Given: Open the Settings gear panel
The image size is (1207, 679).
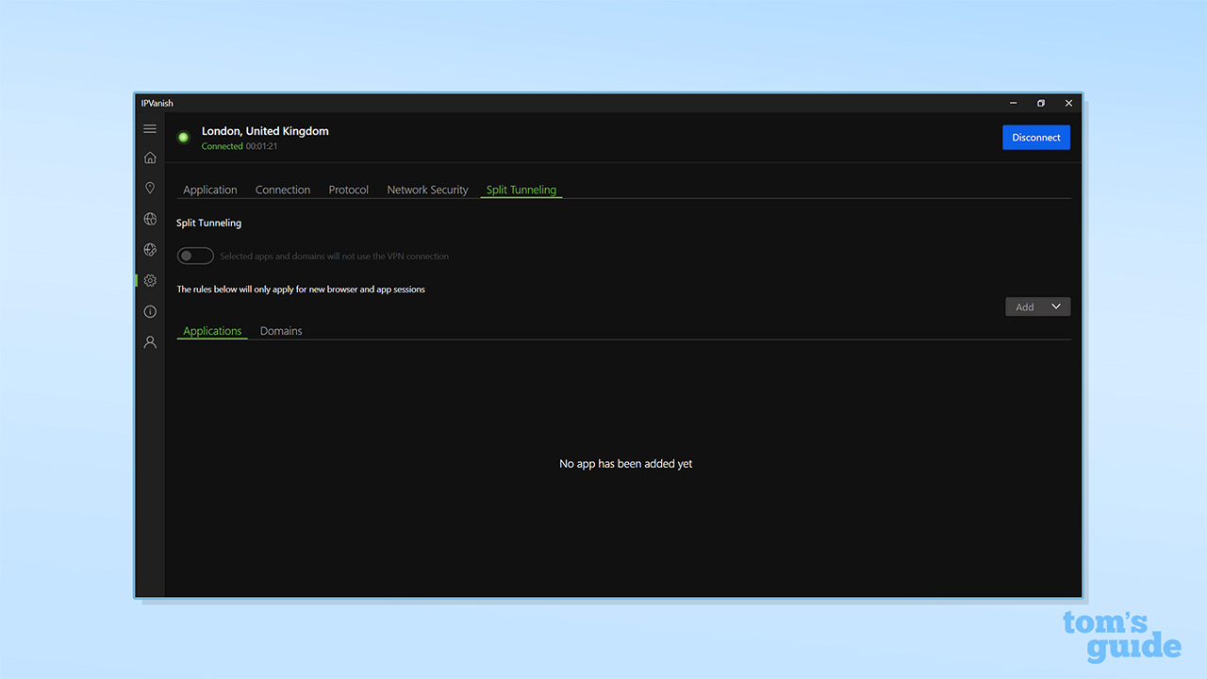Looking at the screenshot, I should (x=150, y=280).
